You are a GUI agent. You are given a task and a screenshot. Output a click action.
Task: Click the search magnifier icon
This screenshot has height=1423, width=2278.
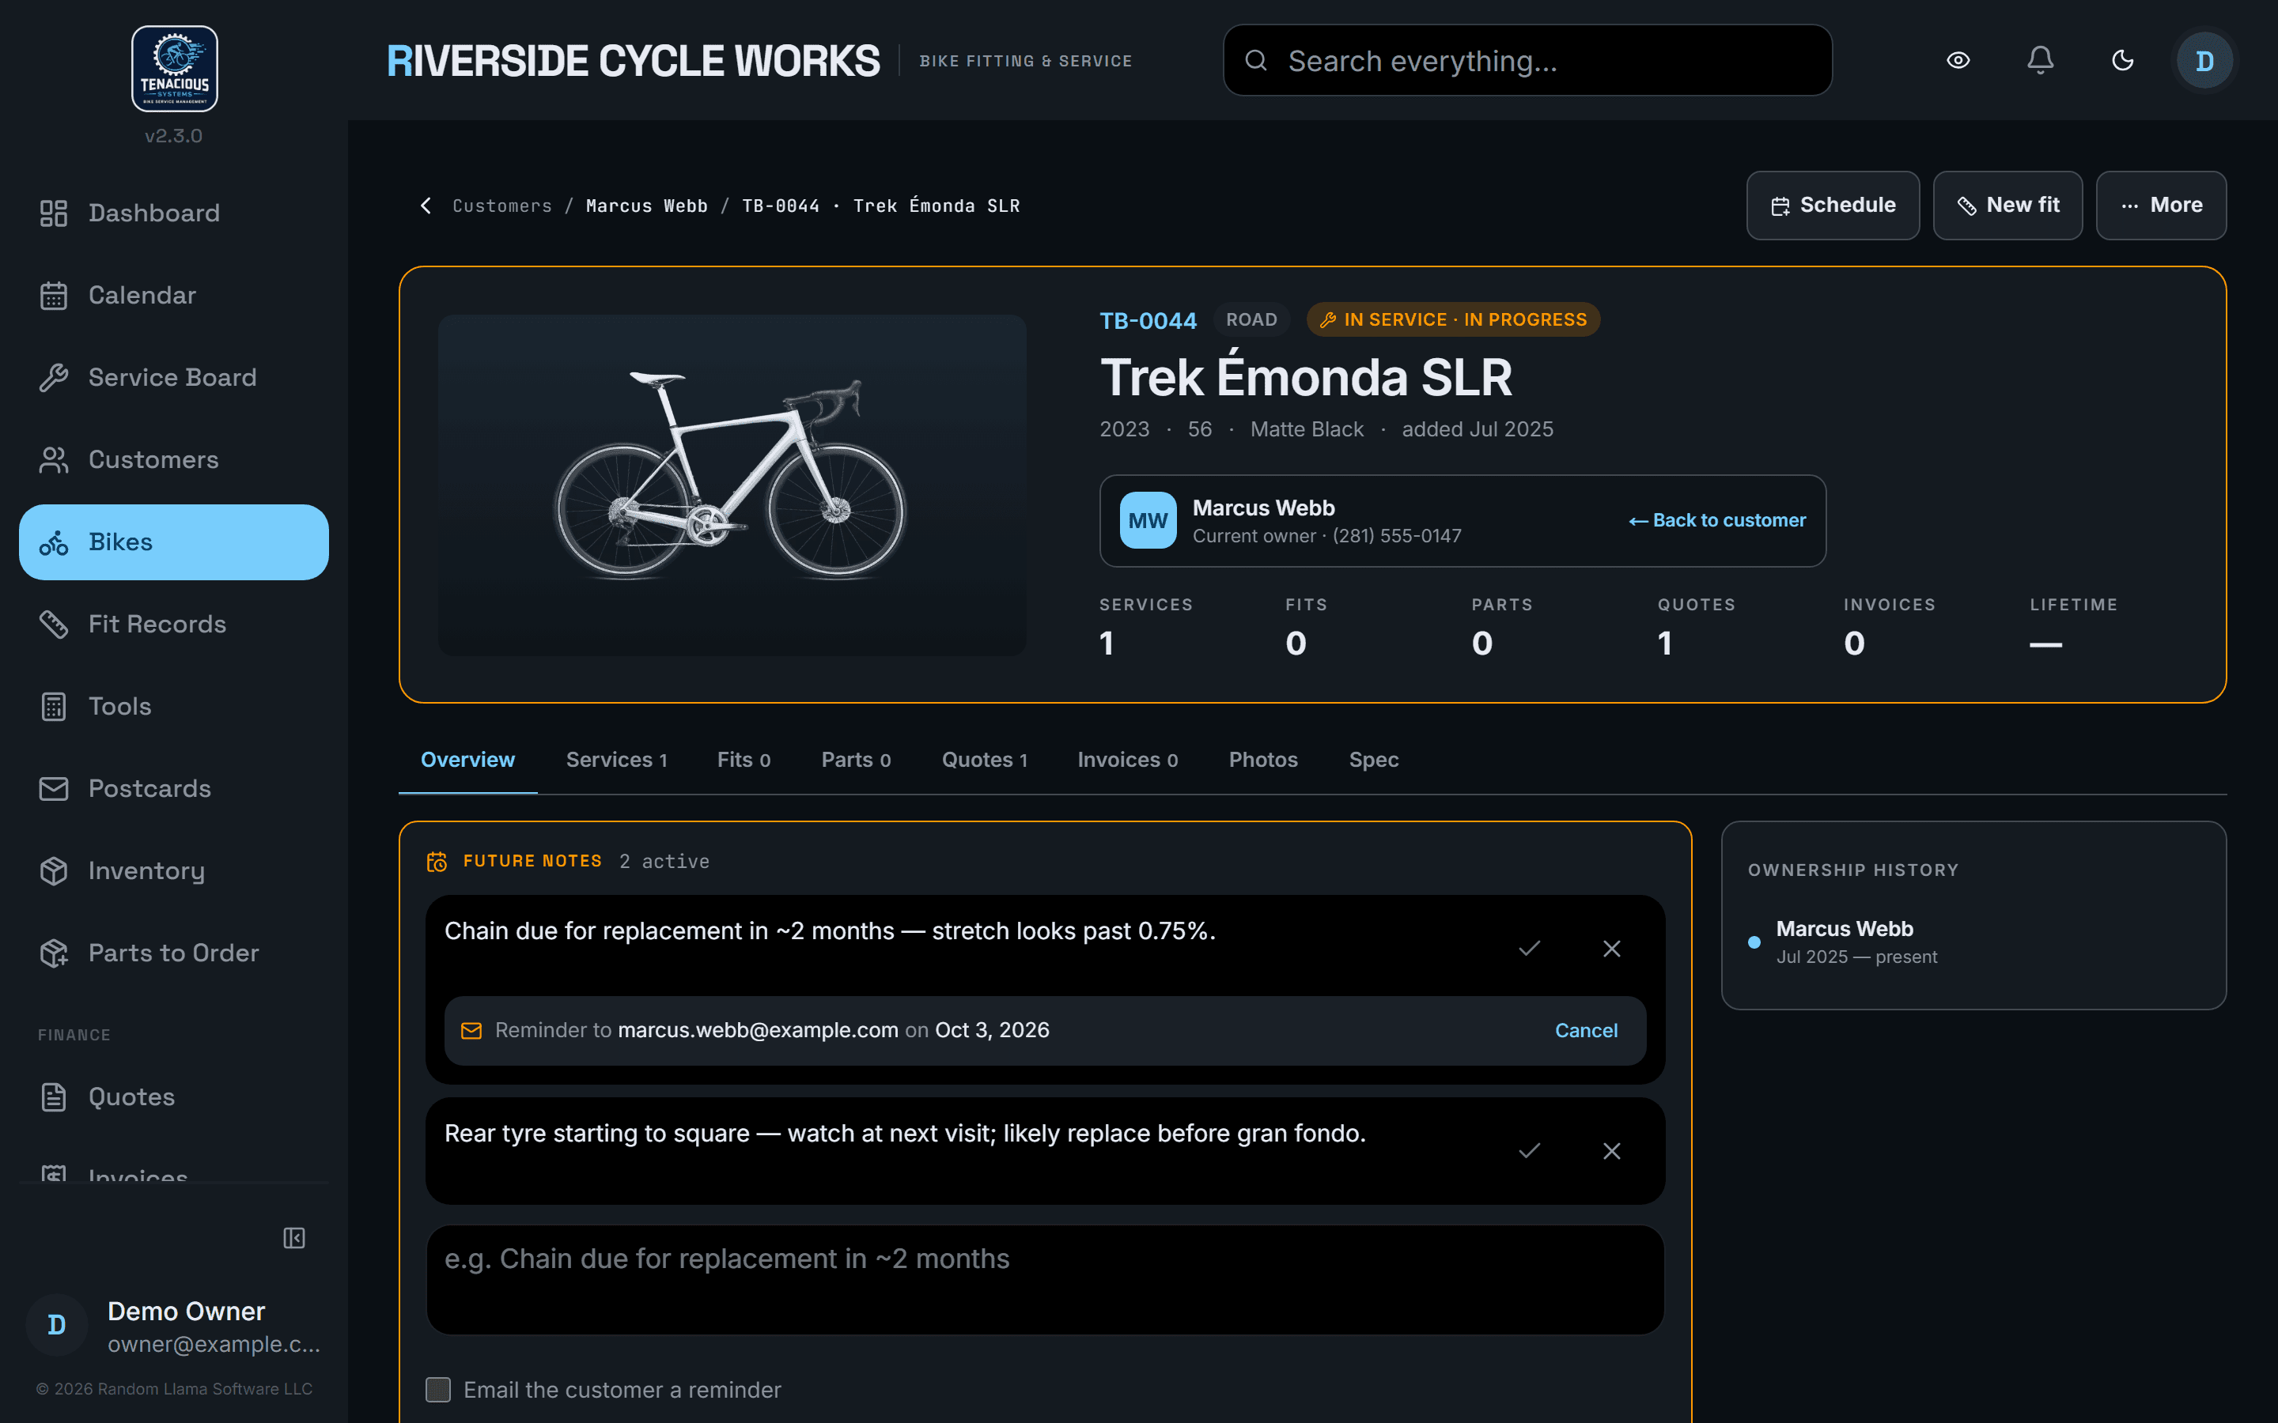pyautogui.click(x=1256, y=60)
